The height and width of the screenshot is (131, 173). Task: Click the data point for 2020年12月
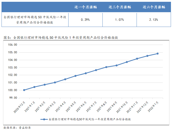(x=24, y=90)
